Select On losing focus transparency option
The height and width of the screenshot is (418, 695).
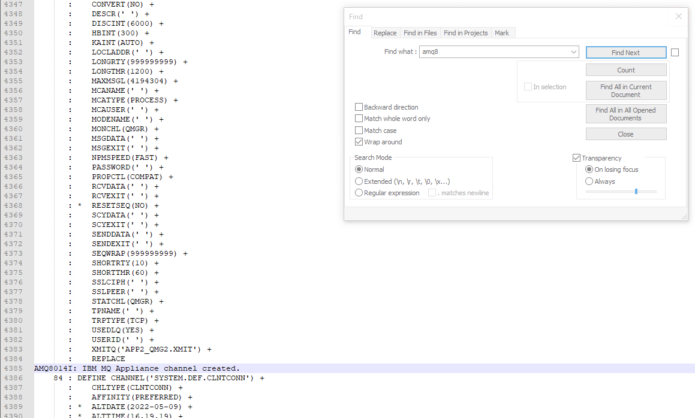coord(589,169)
